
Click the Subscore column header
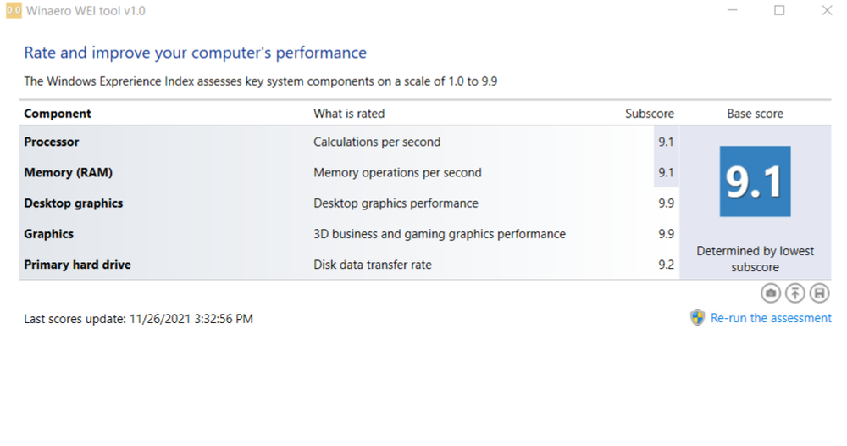tap(650, 114)
